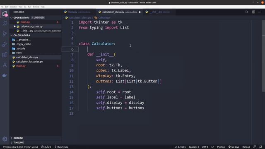Open main.py in the CALCULADORA tree
The height and width of the screenshot is (149, 265).
coord(21,66)
